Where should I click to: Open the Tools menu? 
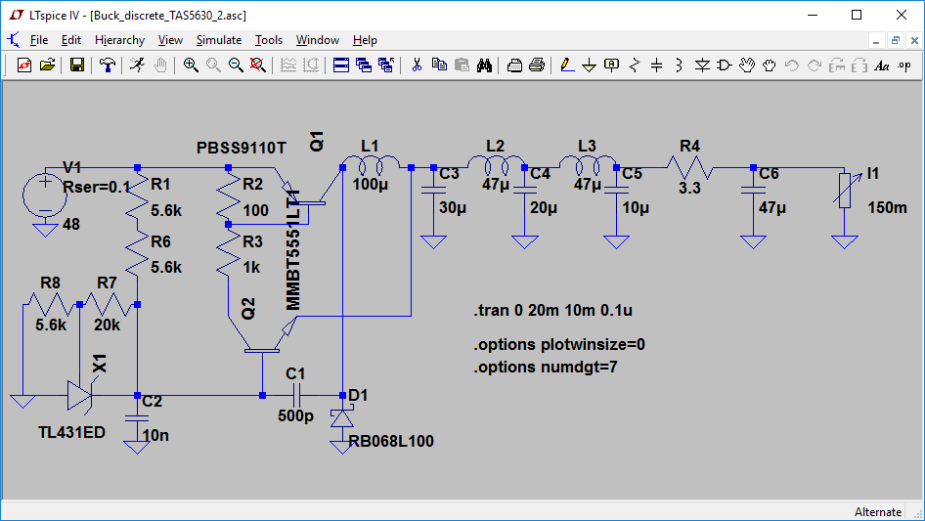[269, 40]
